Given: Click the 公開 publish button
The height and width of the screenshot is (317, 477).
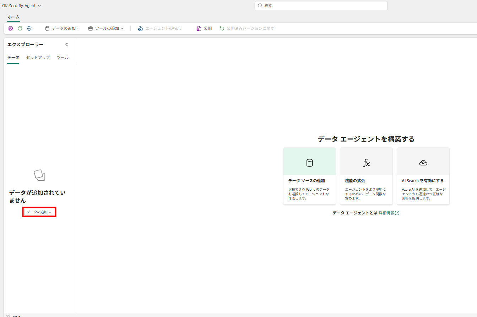Looking at the screenshot, I should (204, 28).
